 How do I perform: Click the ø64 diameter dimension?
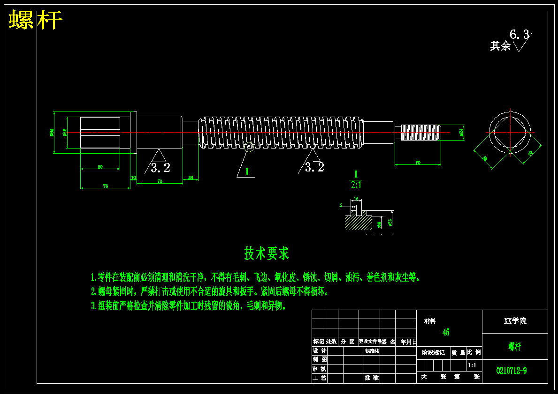point(52,133)
